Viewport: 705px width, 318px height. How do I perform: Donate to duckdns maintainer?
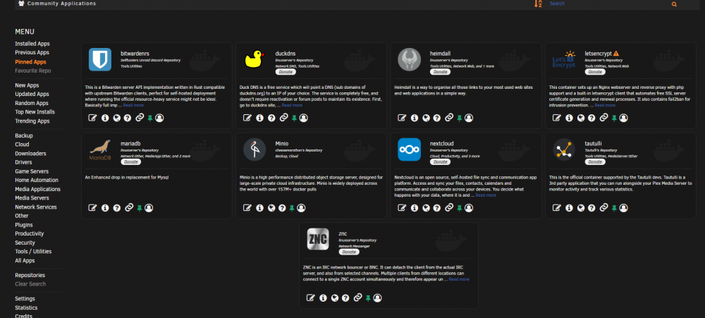pyautogui.click(x=286, y=72)
